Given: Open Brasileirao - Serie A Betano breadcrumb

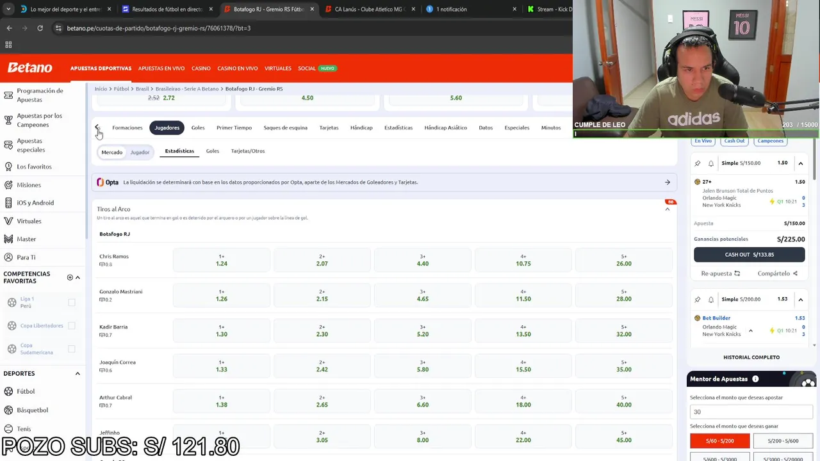Looking at the screenshot, I should [187, 89].
